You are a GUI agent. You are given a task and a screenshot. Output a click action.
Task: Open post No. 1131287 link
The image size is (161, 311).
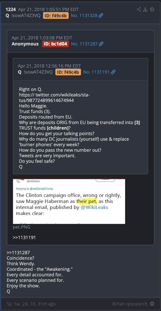(x=84, y=44)
